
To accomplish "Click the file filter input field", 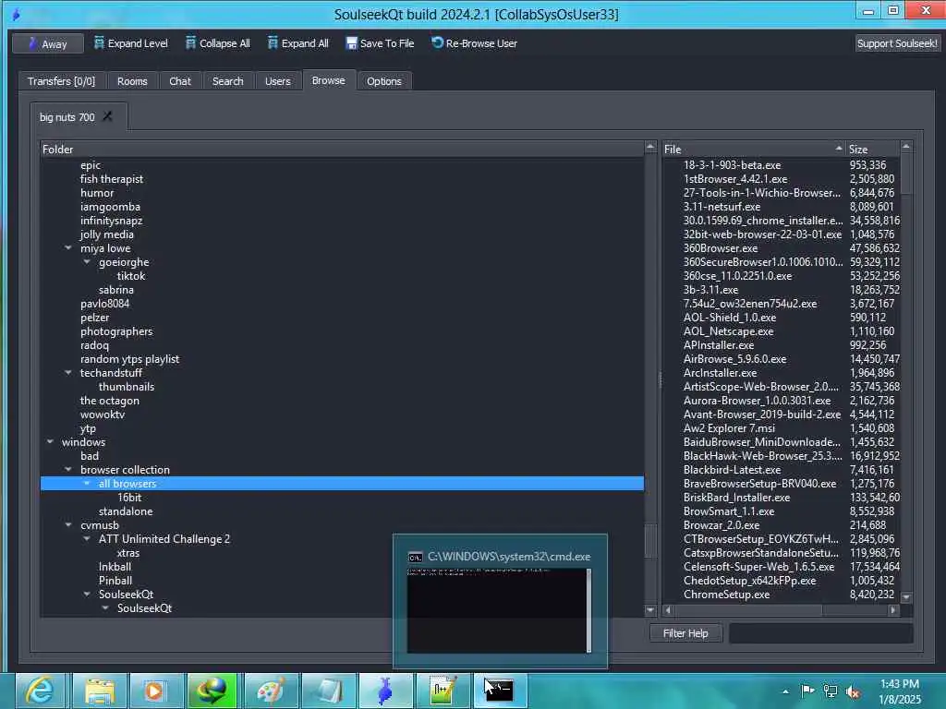I will tap(820, 633).
